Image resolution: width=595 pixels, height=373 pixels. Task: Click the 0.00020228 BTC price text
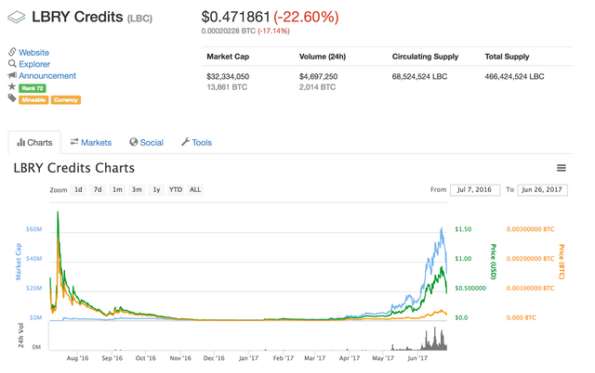(x=229, y=31)
